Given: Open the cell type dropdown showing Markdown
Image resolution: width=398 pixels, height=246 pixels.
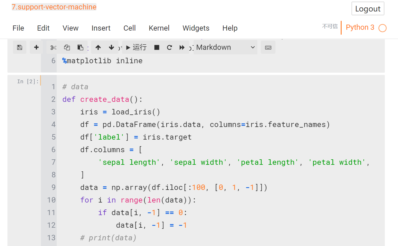Looking at the screenshot, I should point(225,47).
